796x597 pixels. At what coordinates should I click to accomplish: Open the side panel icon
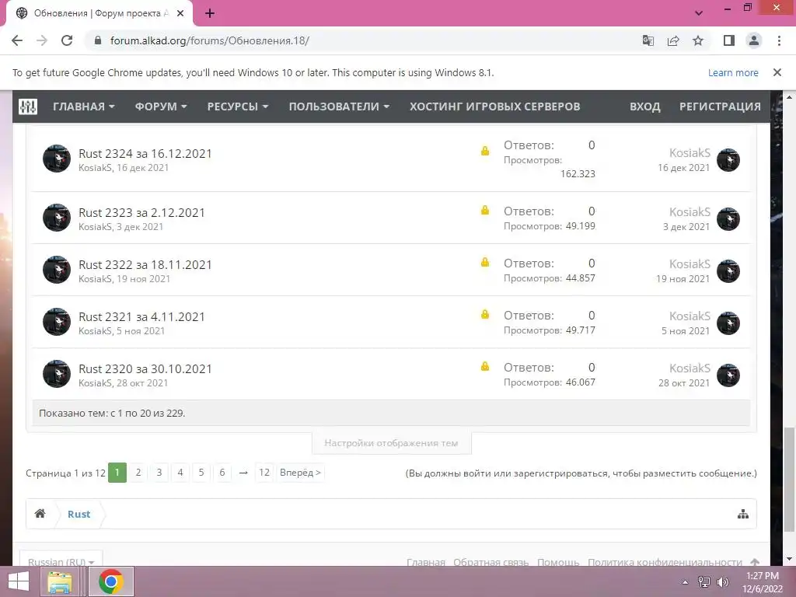coord(729,40)
